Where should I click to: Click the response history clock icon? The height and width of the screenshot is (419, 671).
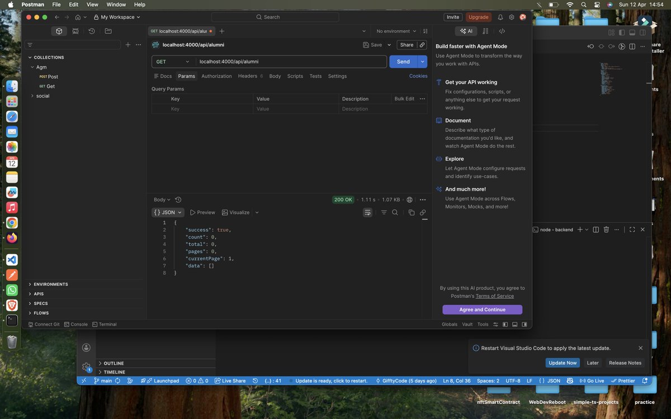(178, 199)
